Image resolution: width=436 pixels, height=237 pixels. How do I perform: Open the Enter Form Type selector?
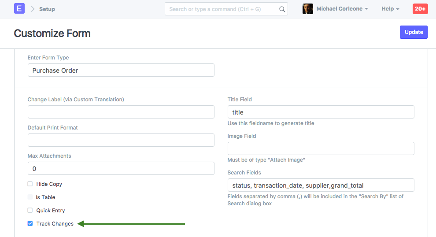click(x=121, y=70)
